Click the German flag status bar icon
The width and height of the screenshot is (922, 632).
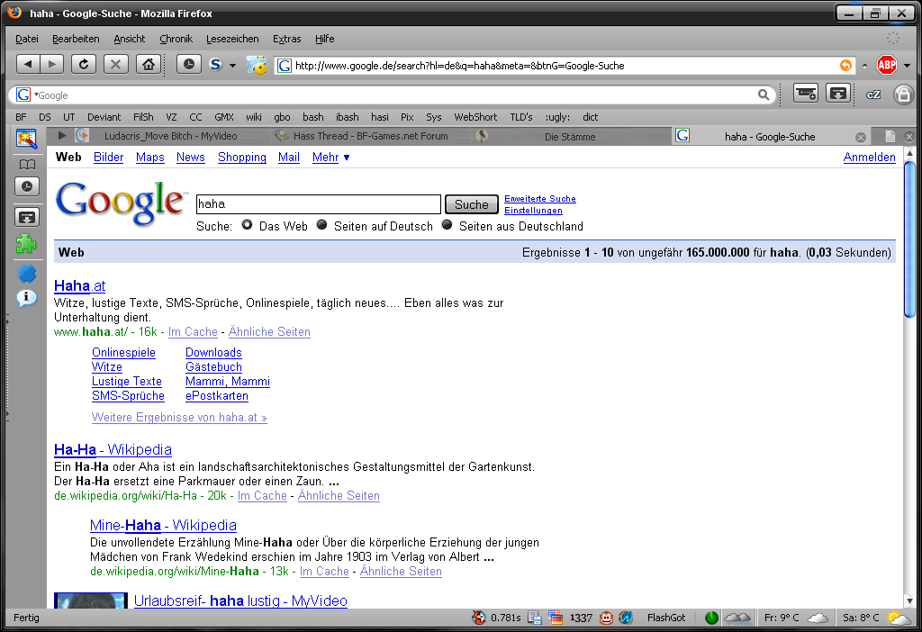[555, 618]
